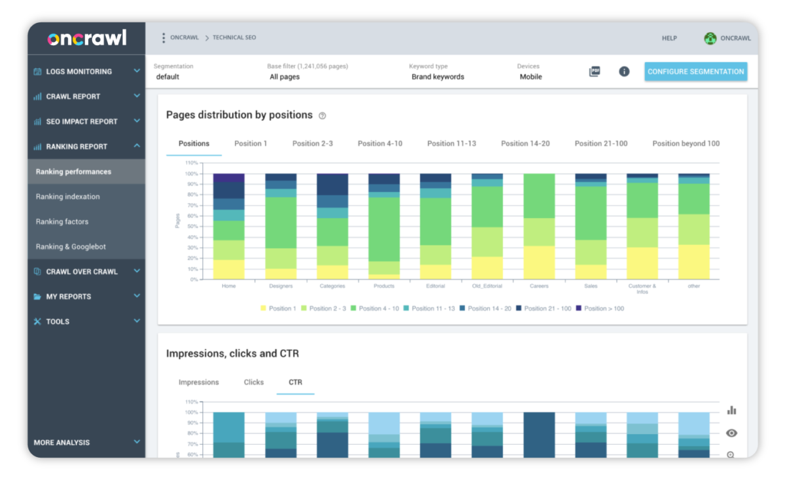Viewport: 785px width, 480px height.
Task: Open the Clicks tab
Action: (x=254, y=382)
